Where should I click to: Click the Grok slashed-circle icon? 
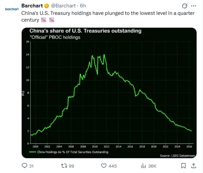coord(184,6)
